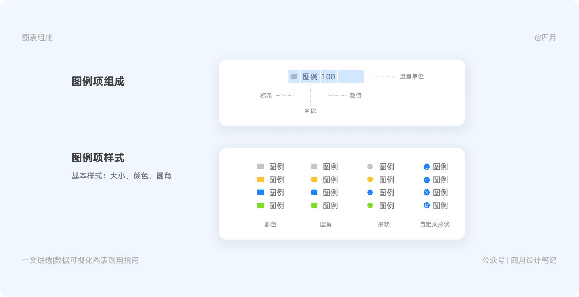The width and height of the screenshot is (579, 297).
Task: Pick the green rounded-corner legend marker
Action: point(314,206)
